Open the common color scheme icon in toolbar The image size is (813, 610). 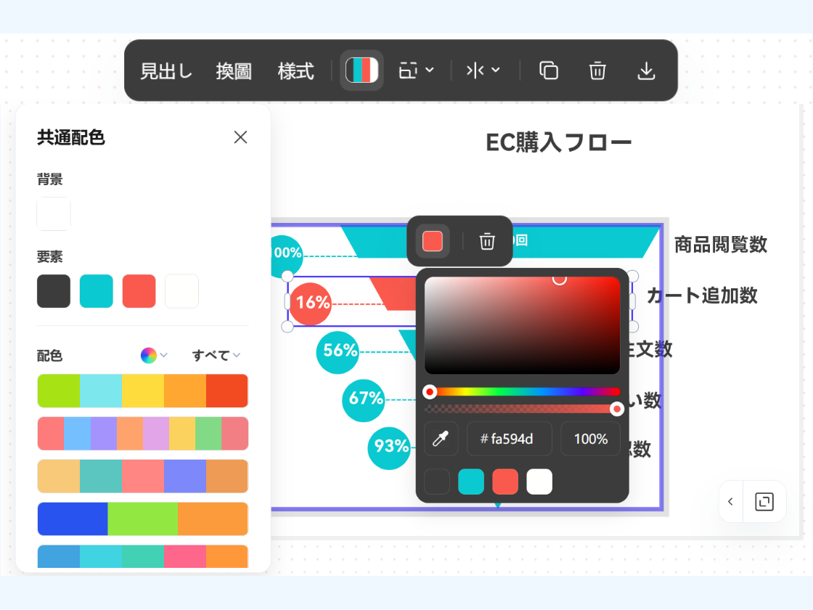(361, 70)
